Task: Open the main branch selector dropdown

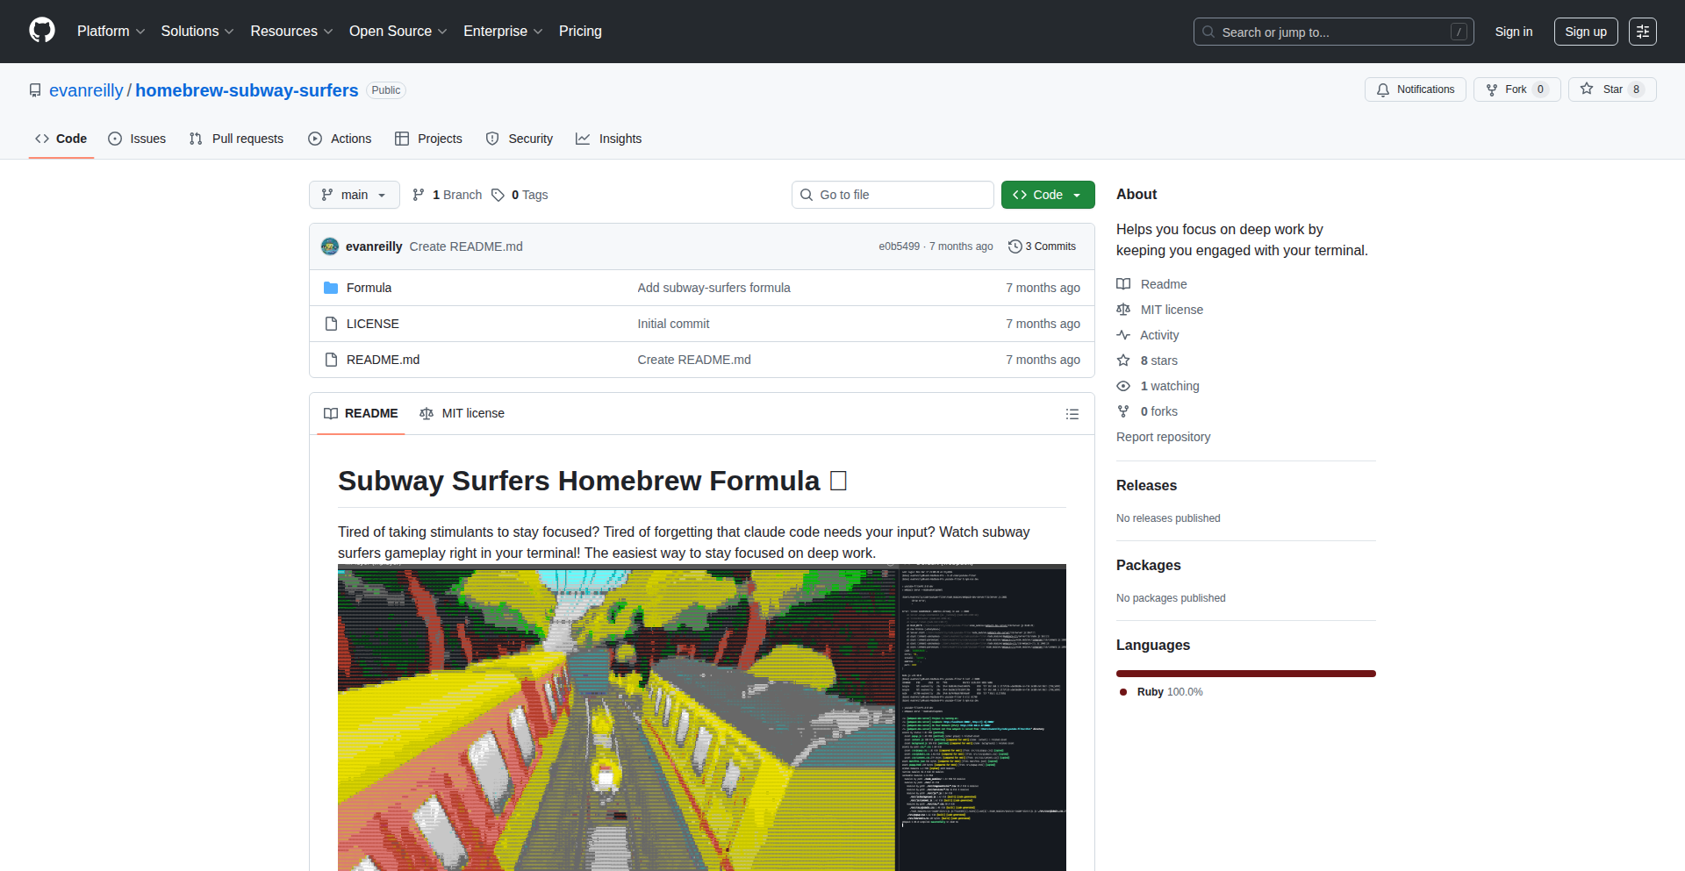Action: pos(354,195)
